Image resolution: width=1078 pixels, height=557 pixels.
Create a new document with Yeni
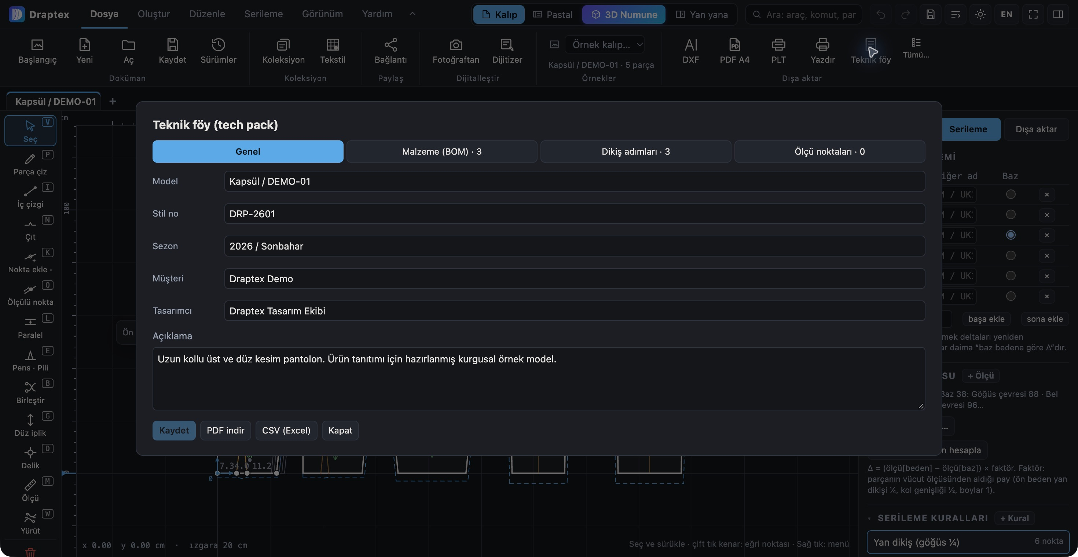pyautogui.click(x=85, y=51)
